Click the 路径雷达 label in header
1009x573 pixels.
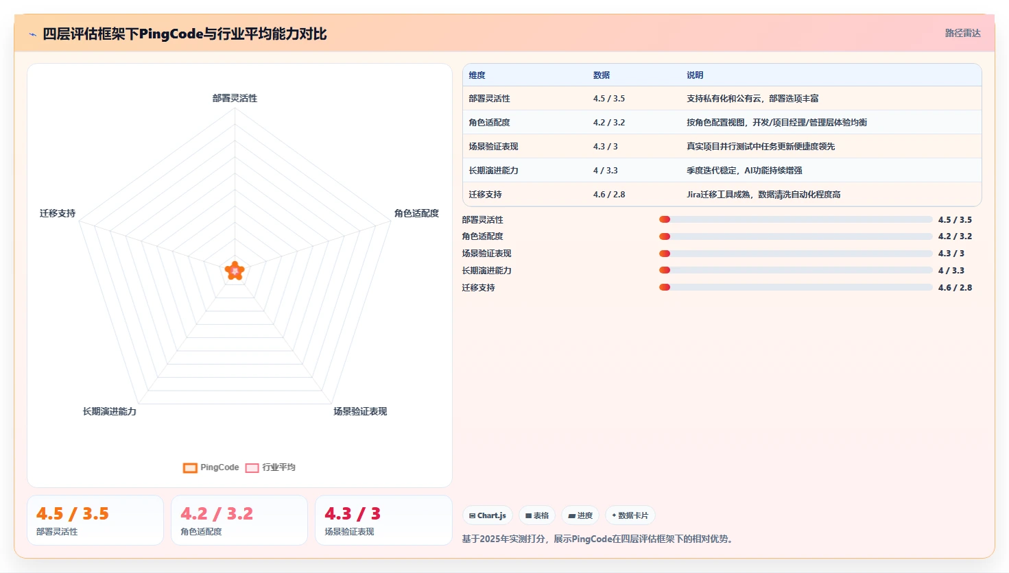pos(963,33)
